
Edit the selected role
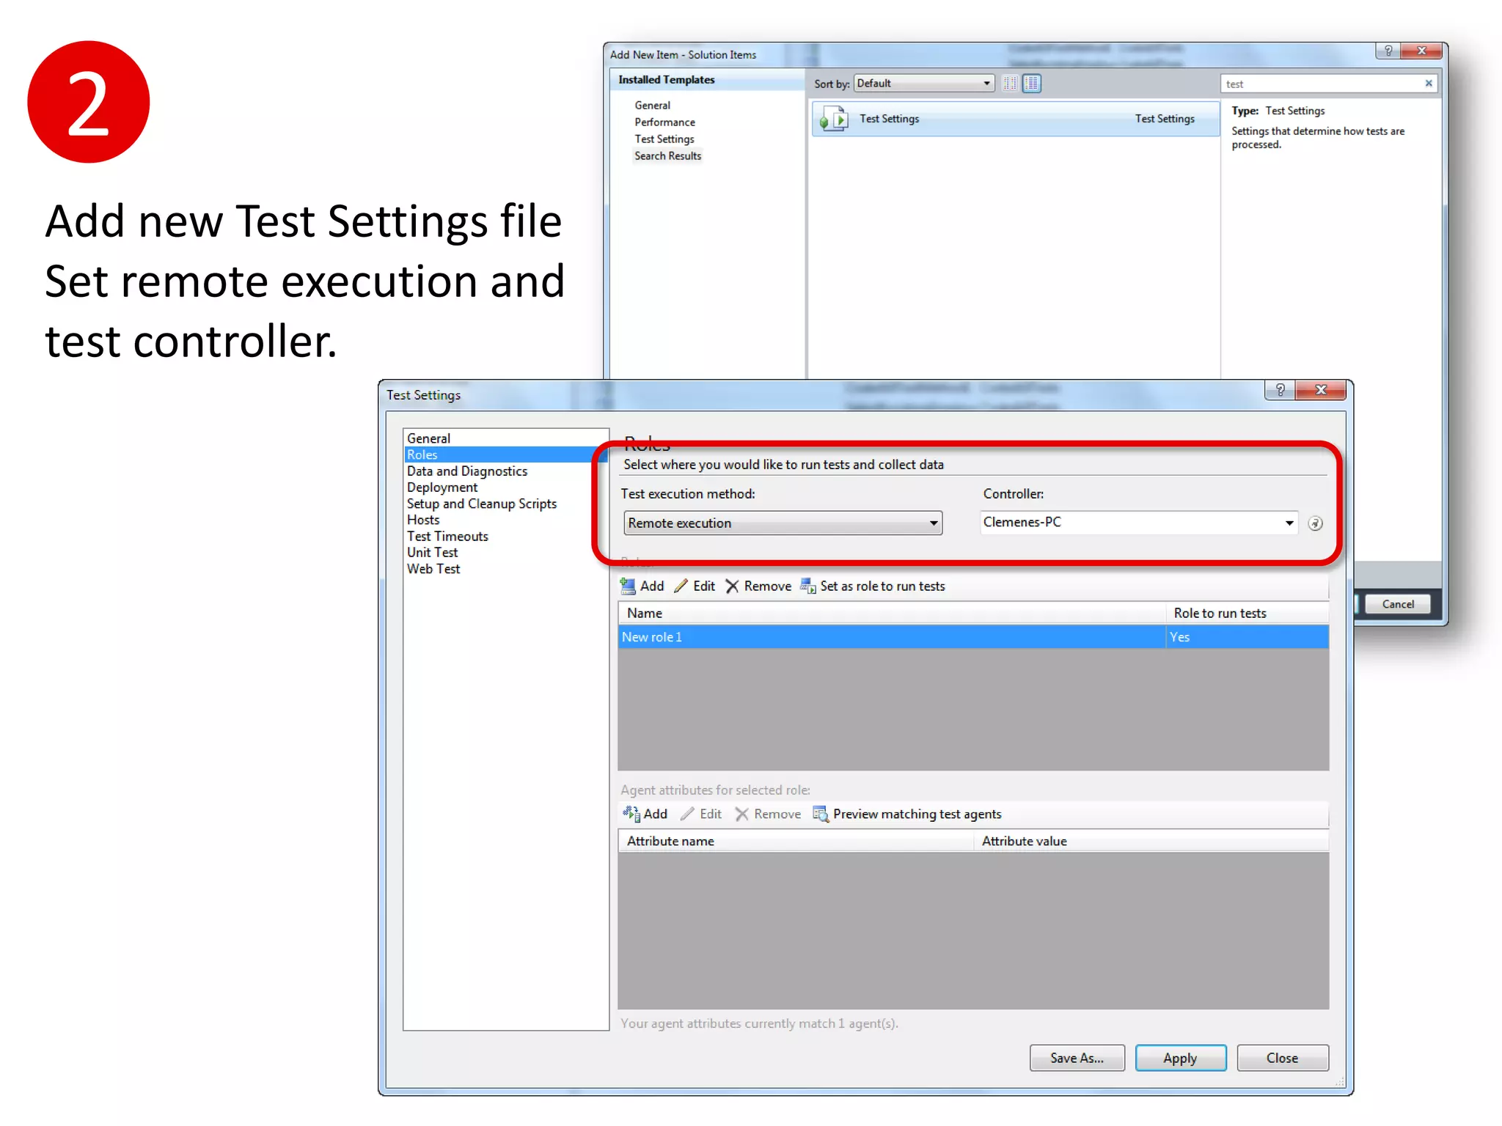695,586
